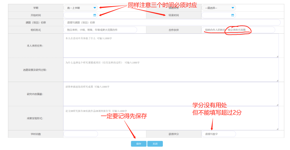Click into the 组织形式 text field
The height and width of the screenshot is (150, 290).
click(100, 30)
